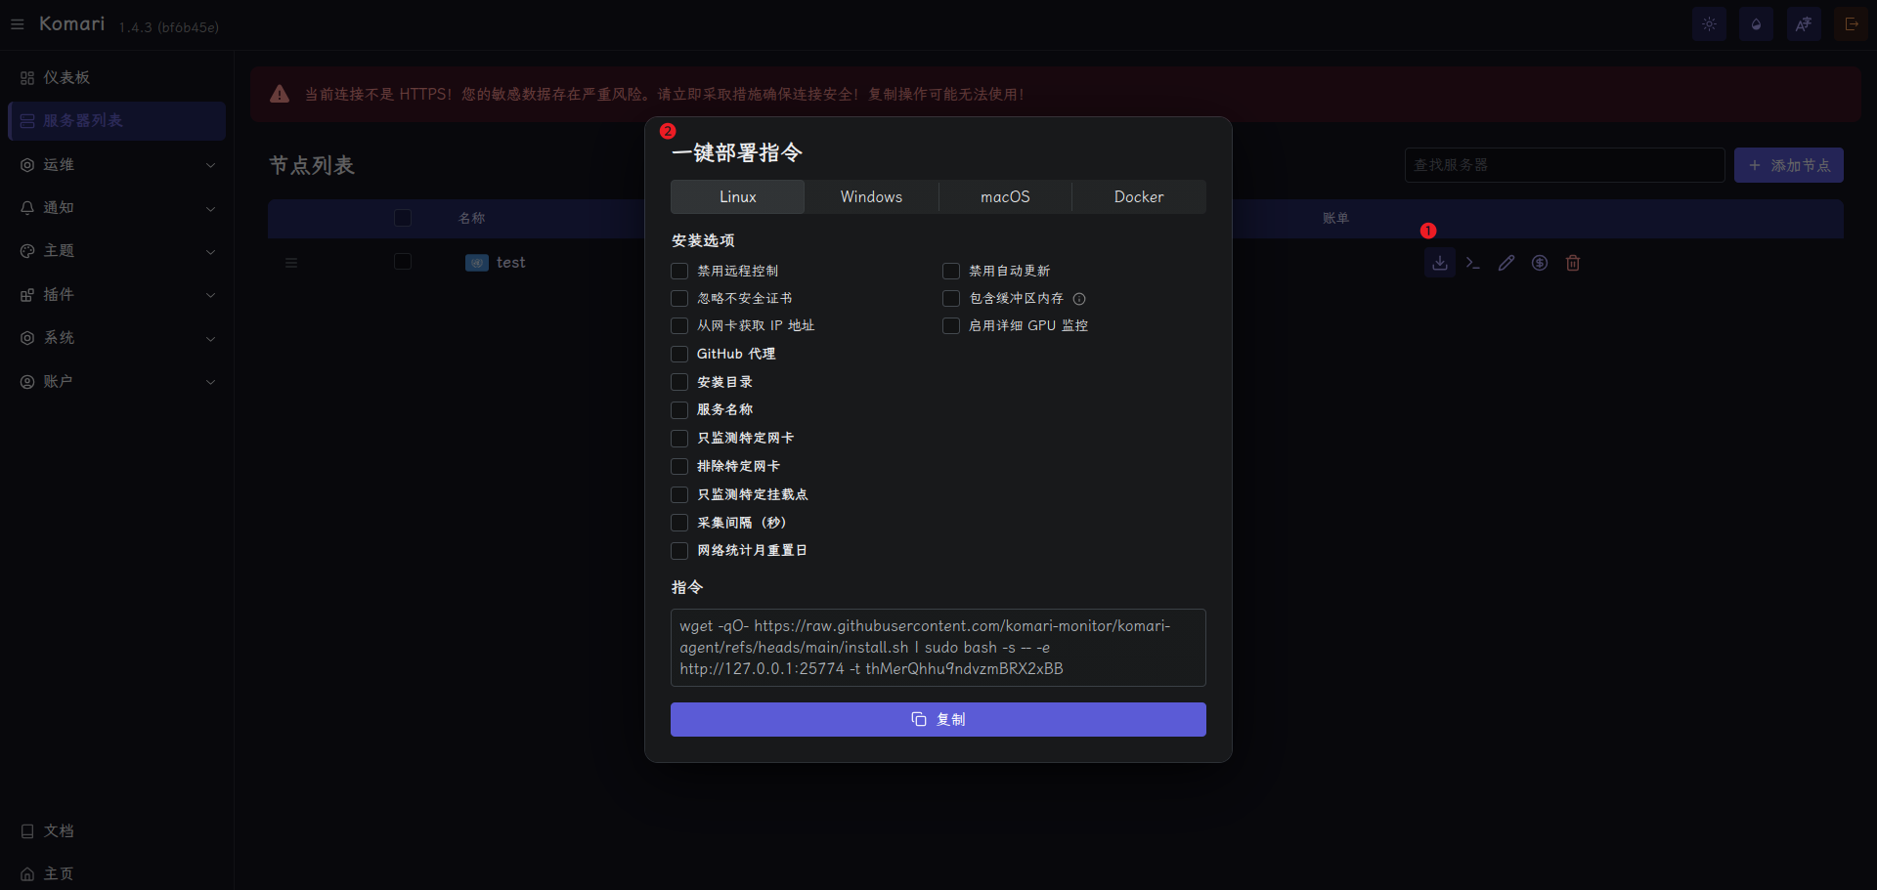Expand the 主题 sidebar section
The height and width of the screenshot is (890, 1877).
pyautogui.click(x=116, y=251)
